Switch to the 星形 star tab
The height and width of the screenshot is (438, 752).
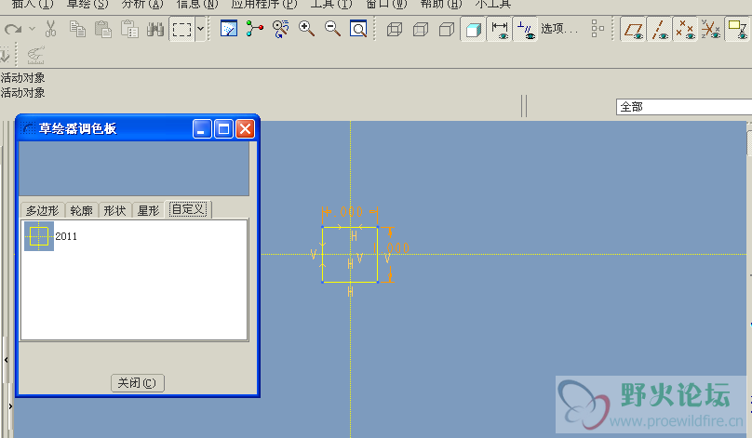[x=148, y=210]
